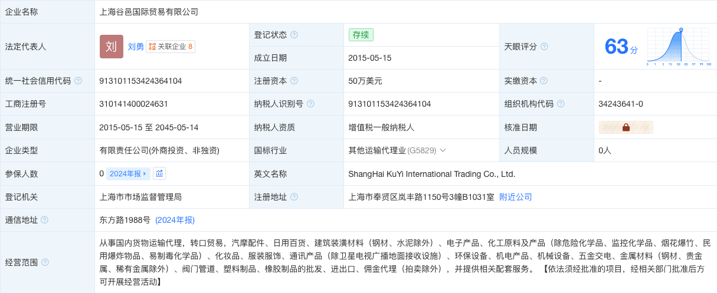Click the help icon beside 登记状态
This screenshot has height=293, width=717.
[x=294, y=35]
